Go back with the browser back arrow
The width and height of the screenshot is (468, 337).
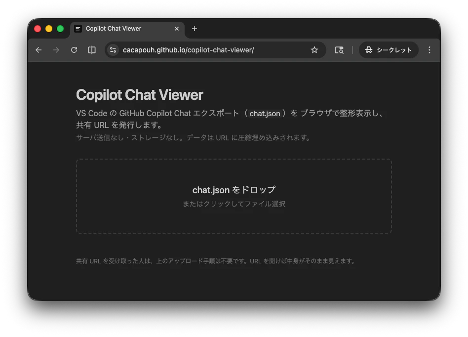click(39, 50)
